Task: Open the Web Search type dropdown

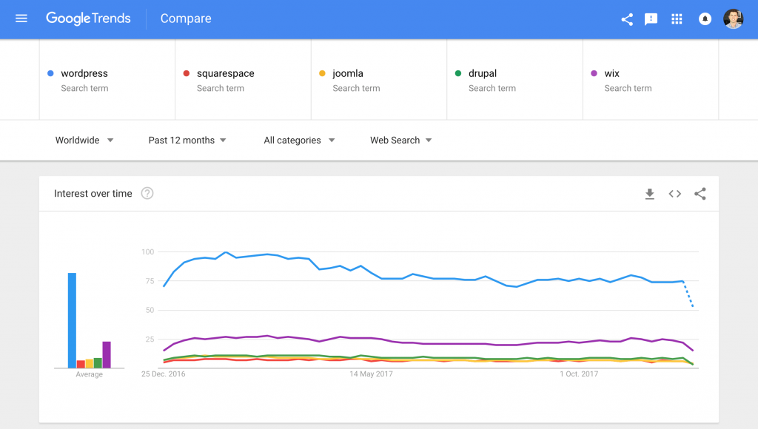Action: pos(401,140)
